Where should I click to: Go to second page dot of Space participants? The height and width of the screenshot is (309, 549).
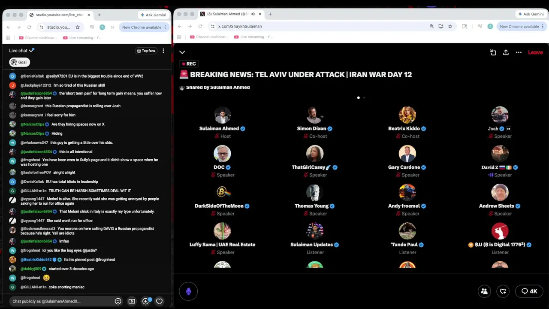tap(364, 98)
